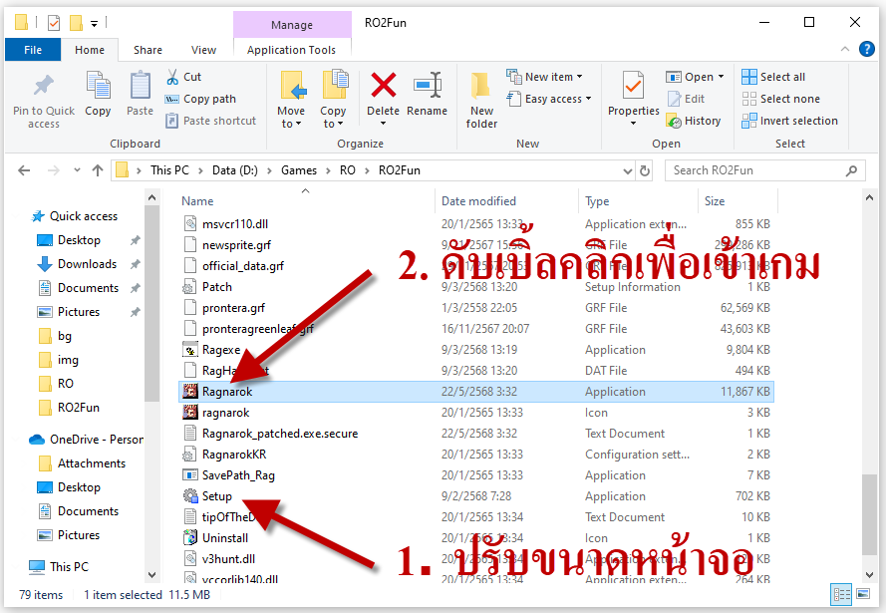This screenshot has height=613, width=886.
Task: Click the History command
Action: [694, 121]
